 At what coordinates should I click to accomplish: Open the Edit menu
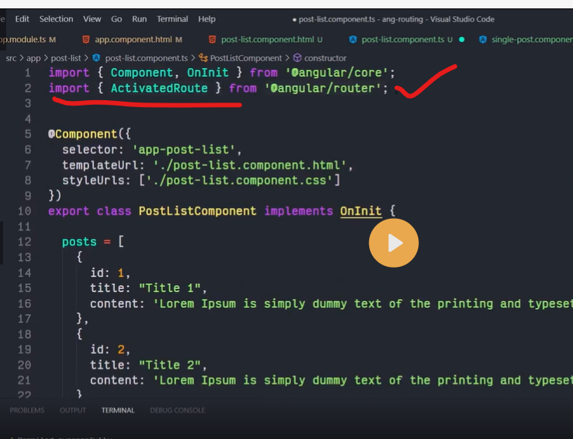point(22,19)
